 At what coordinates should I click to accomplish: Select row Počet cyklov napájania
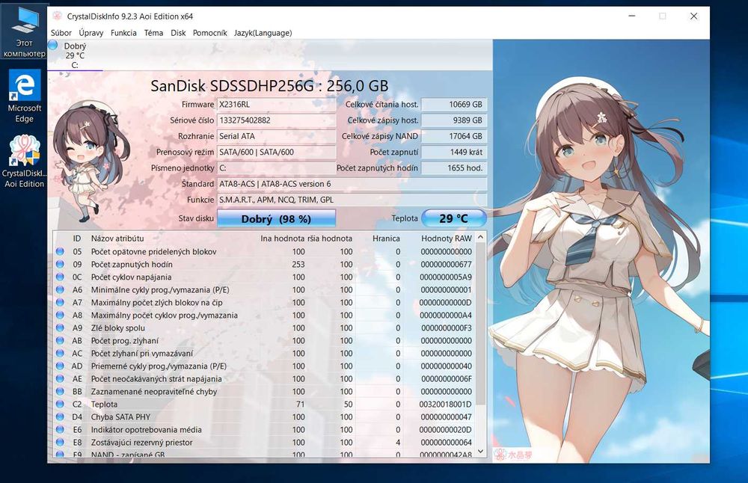(264, 277)
